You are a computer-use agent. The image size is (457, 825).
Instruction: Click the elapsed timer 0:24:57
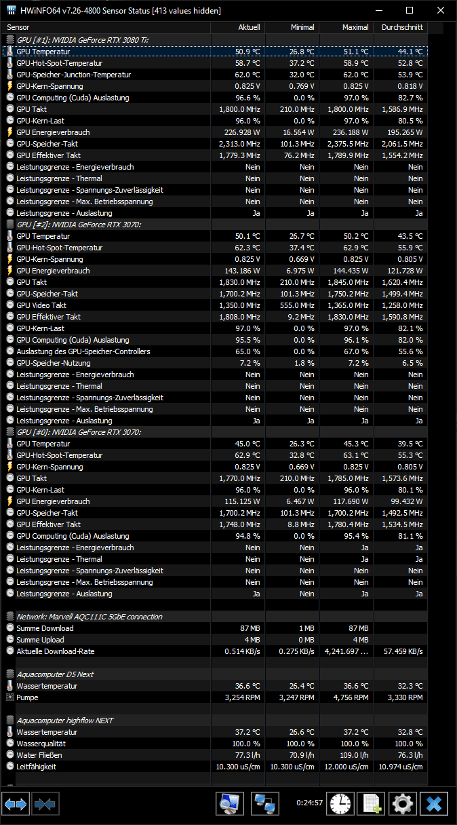pyautogui.click(x=309, y=803)
